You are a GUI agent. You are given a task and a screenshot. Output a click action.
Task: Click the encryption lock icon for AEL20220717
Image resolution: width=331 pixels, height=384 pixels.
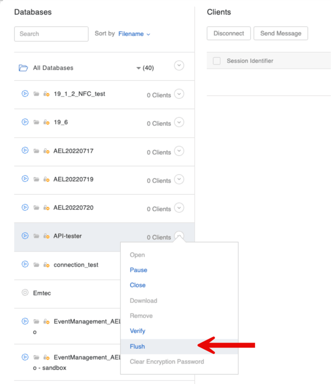pyautogui.click(x=47, y=151)
